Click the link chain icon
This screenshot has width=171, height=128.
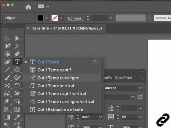click(163, 120)
